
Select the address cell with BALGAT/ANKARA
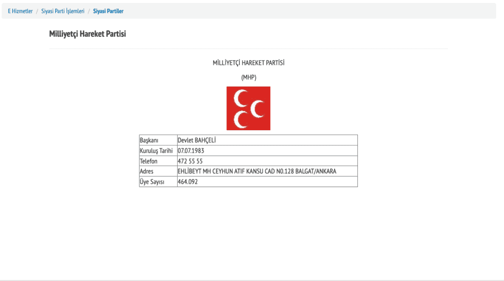click(257, 171)
